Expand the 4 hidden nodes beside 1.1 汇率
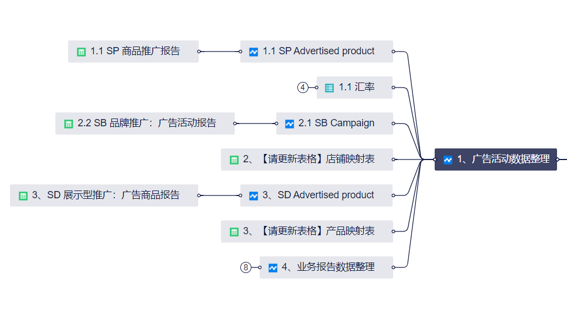The width and height of the screenshot is (567, 309). 302,87
